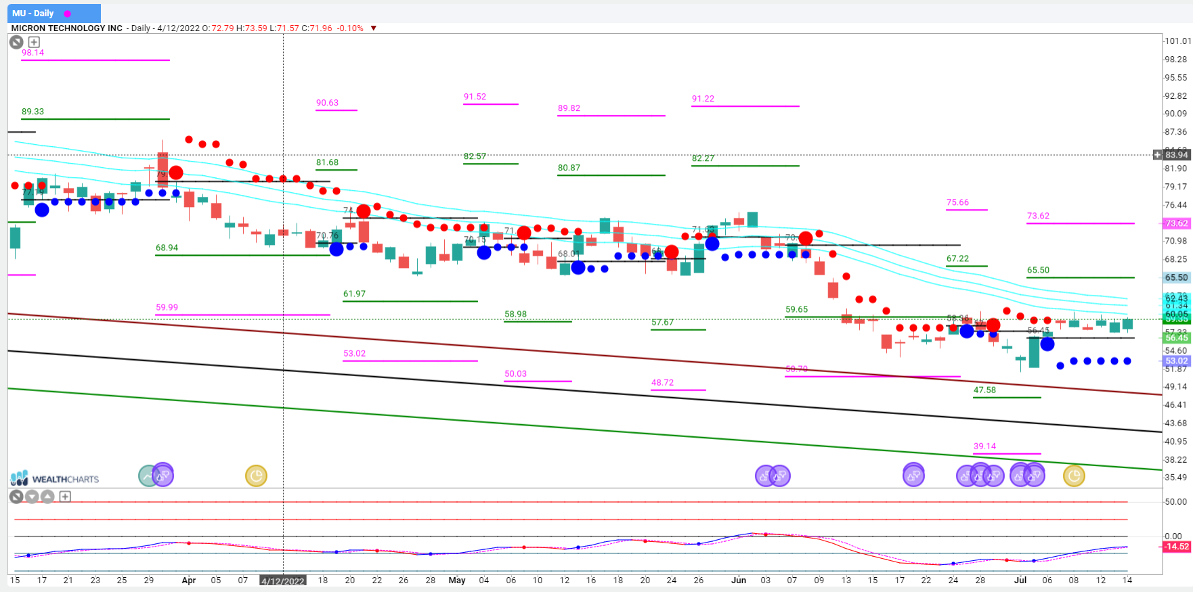Click the hide icon on the price chart
The image size is (1193, 592).
[x=16, y=42]
